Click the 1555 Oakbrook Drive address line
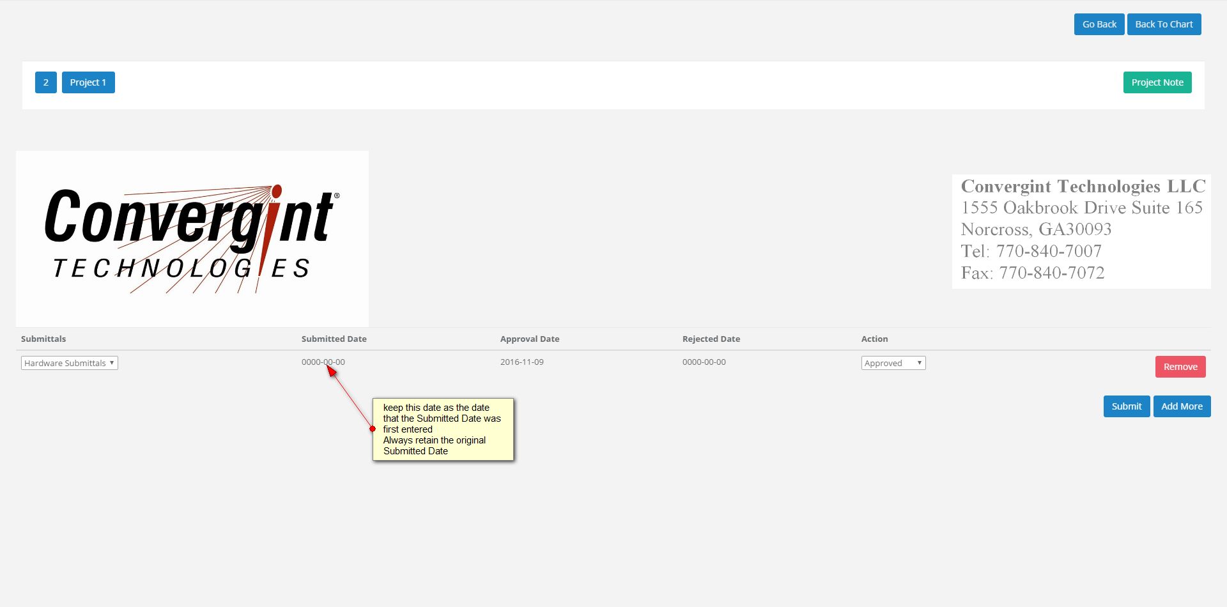Viewport: 1227px width, 607px height. [x=1082, y=208]
